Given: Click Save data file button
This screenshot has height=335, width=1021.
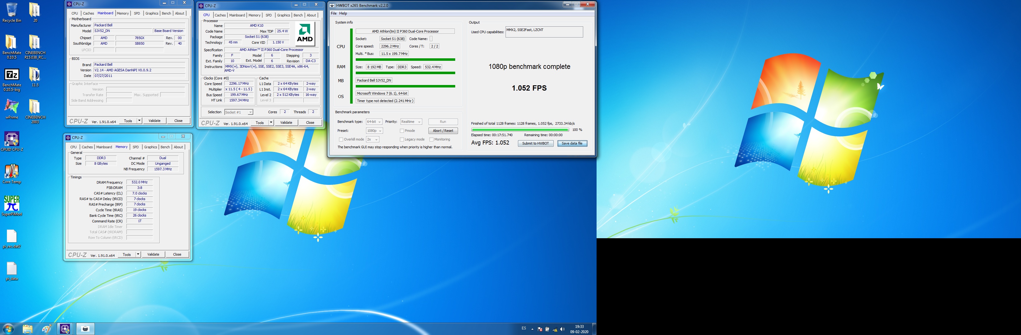Looking at the screenshot, I should point(572,144).
